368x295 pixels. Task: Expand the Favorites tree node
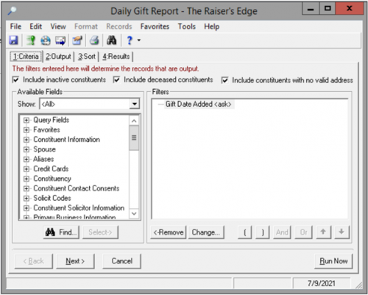[x=26, y=130]
